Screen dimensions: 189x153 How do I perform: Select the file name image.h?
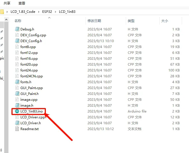[27, 106]
